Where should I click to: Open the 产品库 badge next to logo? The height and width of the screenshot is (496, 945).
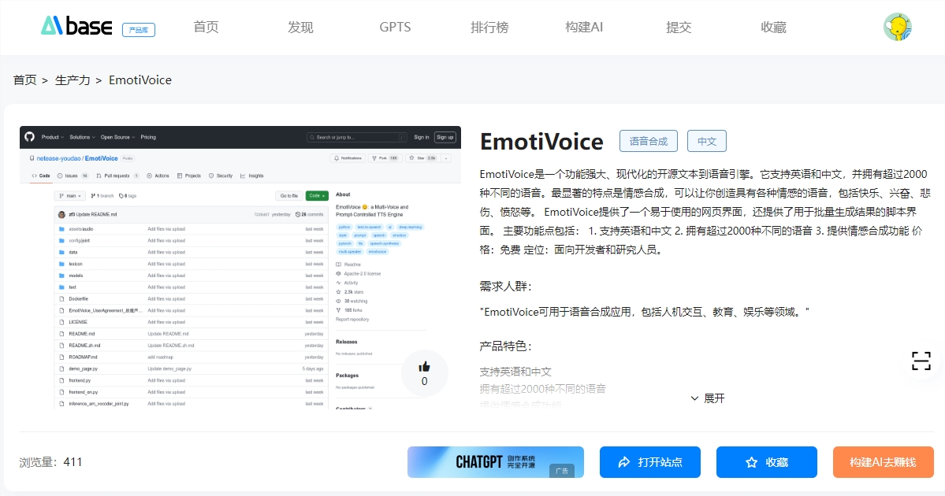pos(139,29)
